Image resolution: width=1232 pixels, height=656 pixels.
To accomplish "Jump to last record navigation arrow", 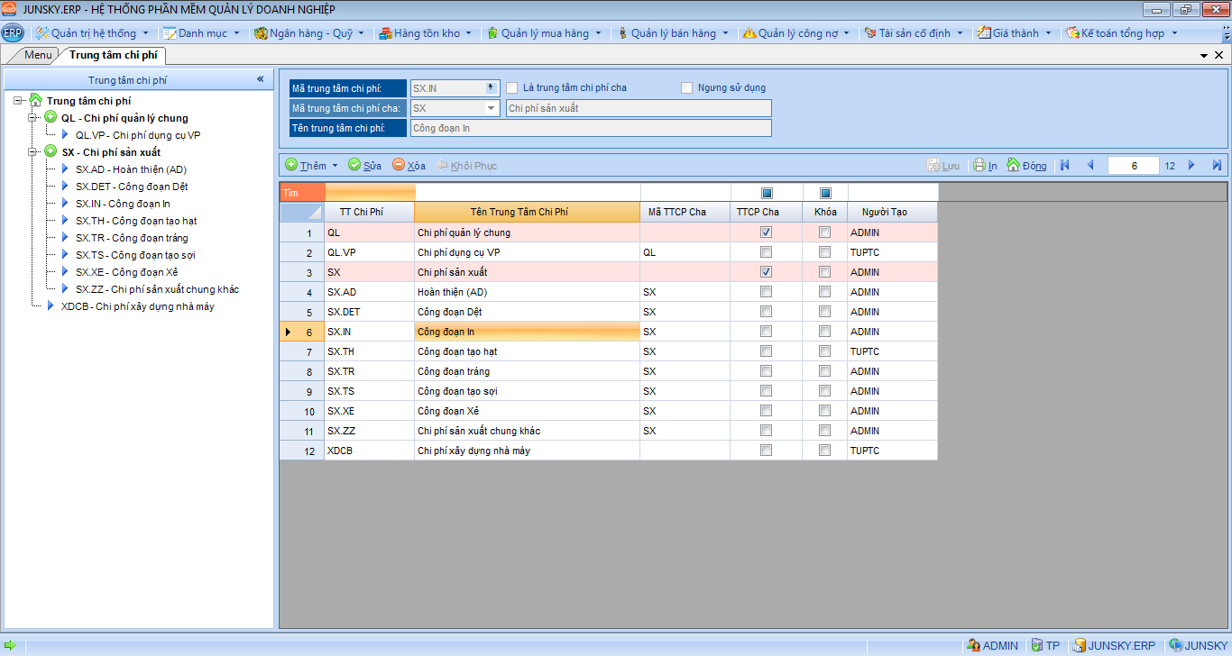I will [1217, 166].
